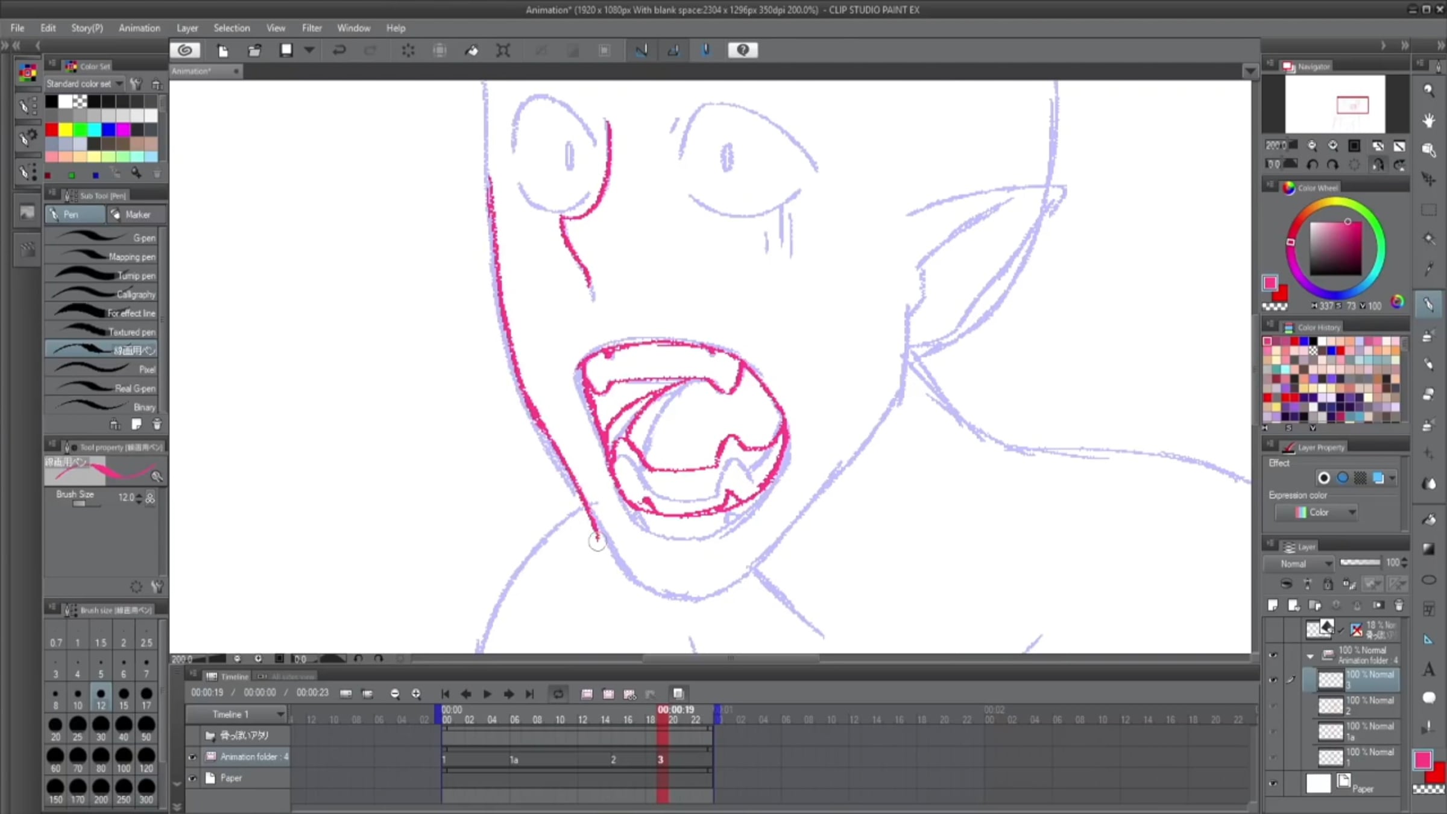Open the Animation menu
The height and width of the screenshot is (814, 1447).
click(139, 28)
